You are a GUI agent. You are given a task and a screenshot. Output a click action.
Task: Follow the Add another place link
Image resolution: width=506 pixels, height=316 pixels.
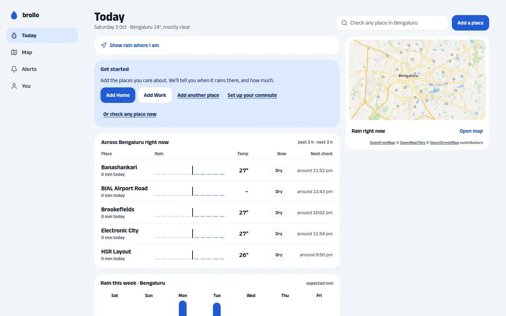pos(198,95)
